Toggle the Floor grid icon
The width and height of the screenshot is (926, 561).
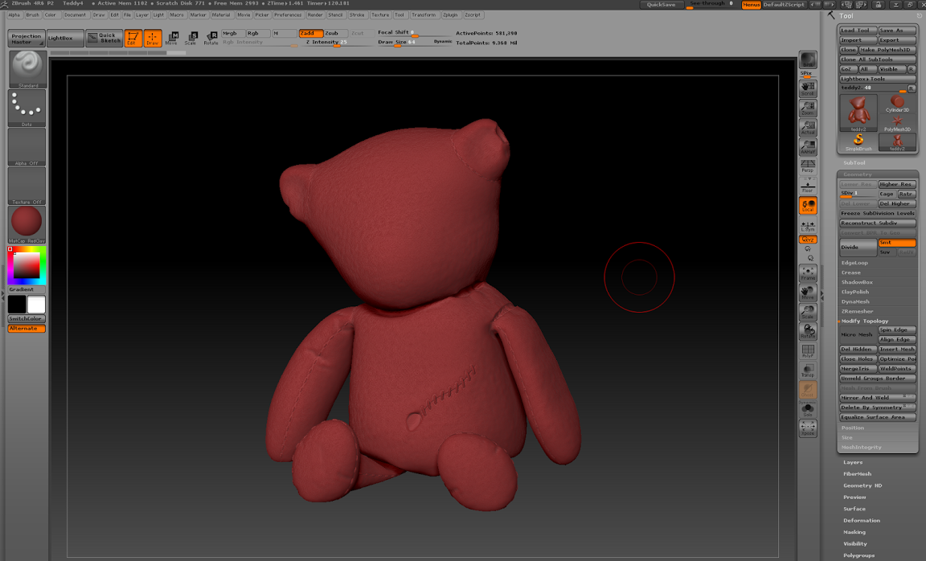point(808,186)
